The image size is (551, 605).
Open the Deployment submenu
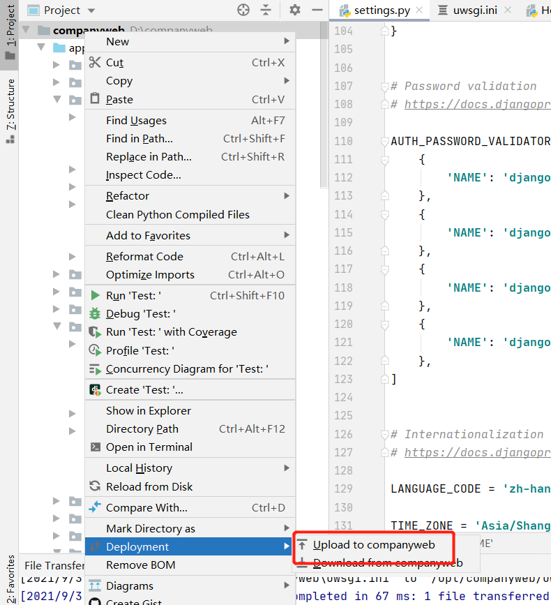click(x=190, y=547)
